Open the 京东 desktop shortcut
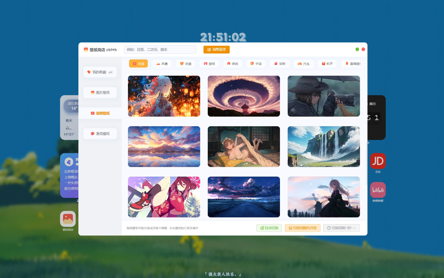 coord(378,161)
